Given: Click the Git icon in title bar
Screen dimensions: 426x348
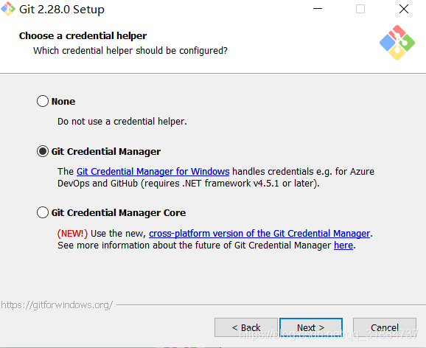Looking at the screenshot, I should pos(8,9).
